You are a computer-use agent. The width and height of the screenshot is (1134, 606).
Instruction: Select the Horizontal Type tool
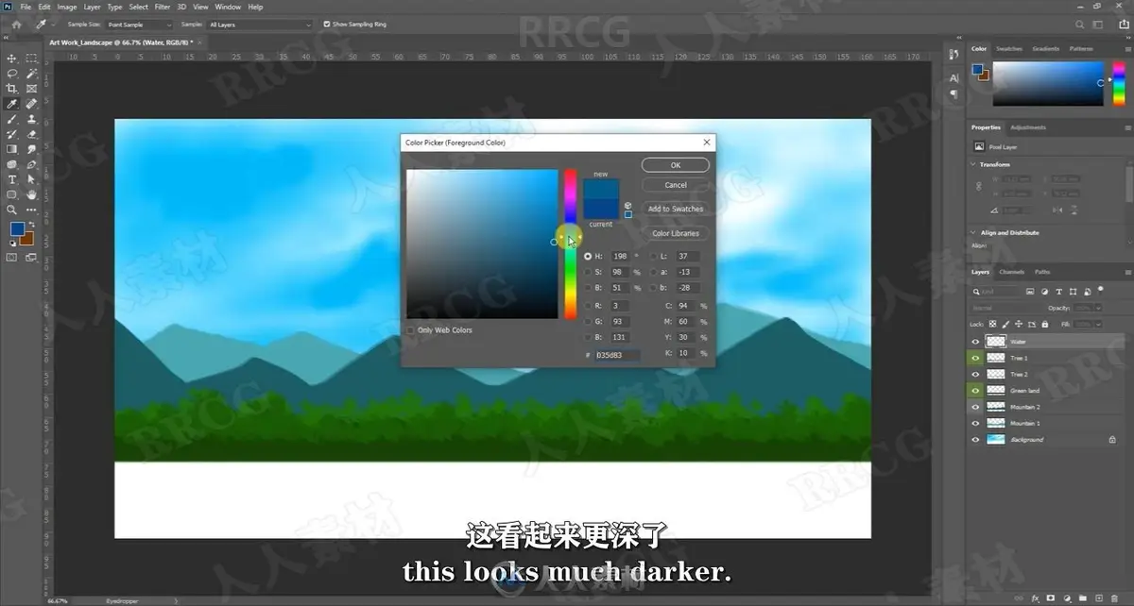pyautogui.click(x=12, y=179)
